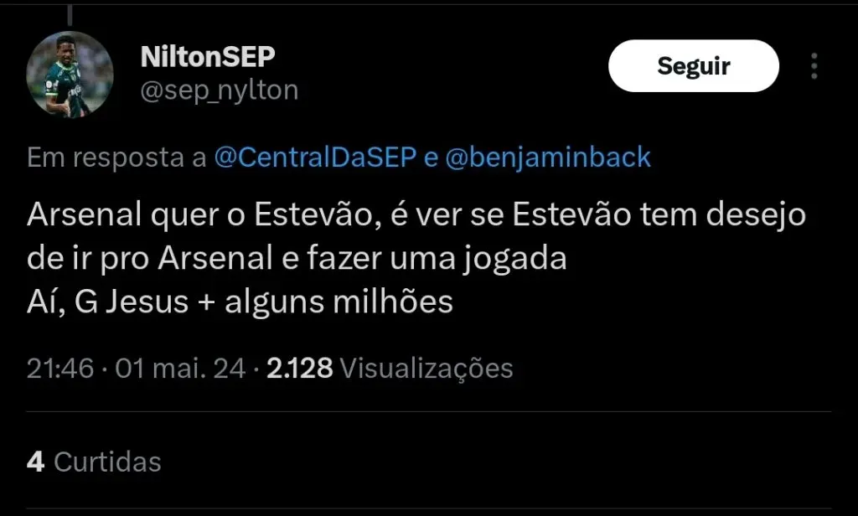Click the 2.128 view count number
Screen dimensions: 858x516
[300, 368]
